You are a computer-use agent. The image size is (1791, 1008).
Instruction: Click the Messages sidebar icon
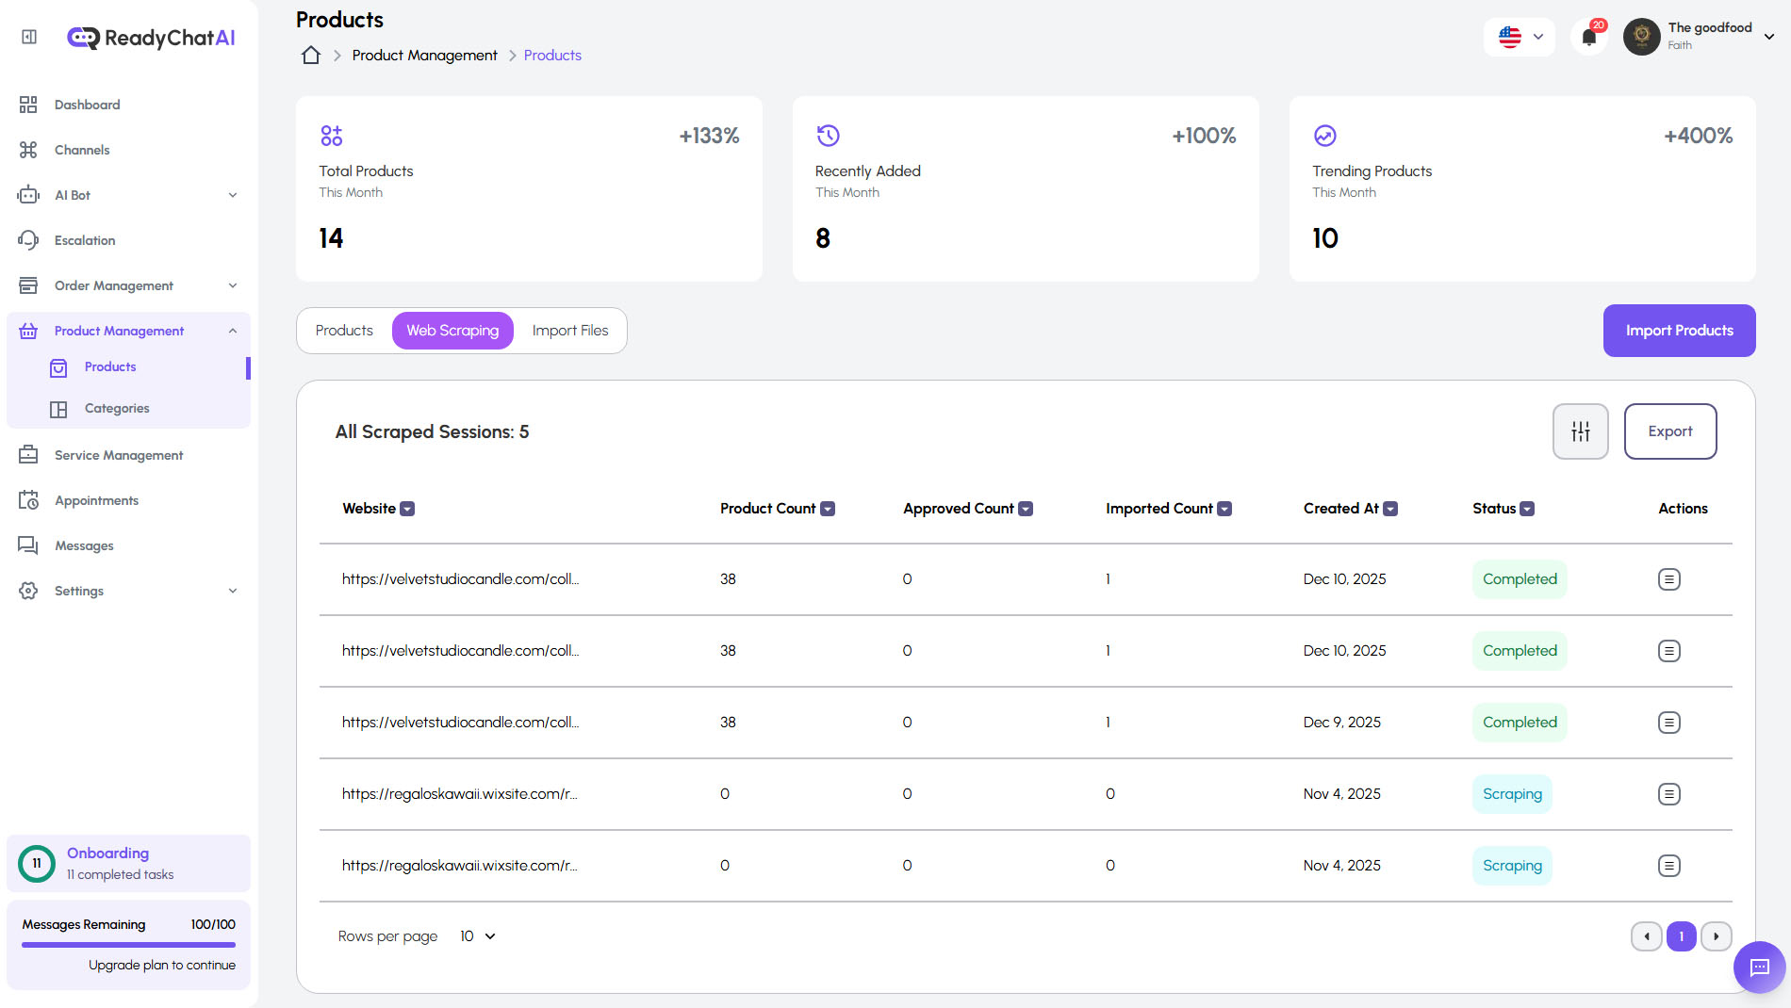(28, 545)
